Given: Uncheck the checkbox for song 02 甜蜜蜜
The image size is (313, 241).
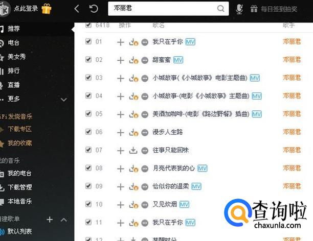Looking at the screenshot, I should tap(88, 59).
